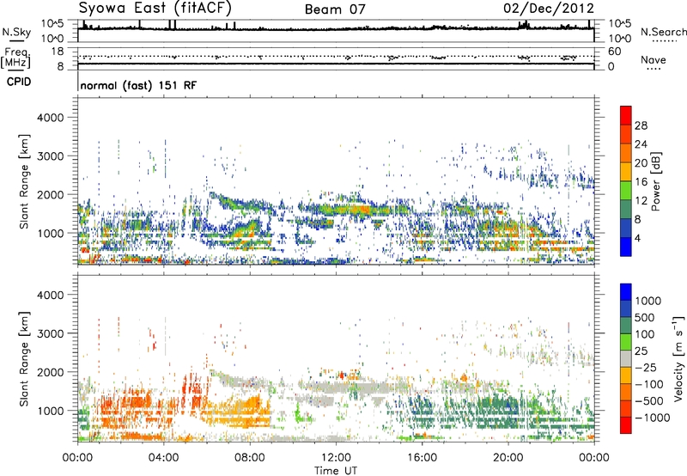Click the '3000' tick on the power panel

[x=51, y=156]
